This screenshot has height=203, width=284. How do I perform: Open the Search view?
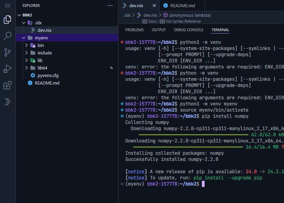8,36
